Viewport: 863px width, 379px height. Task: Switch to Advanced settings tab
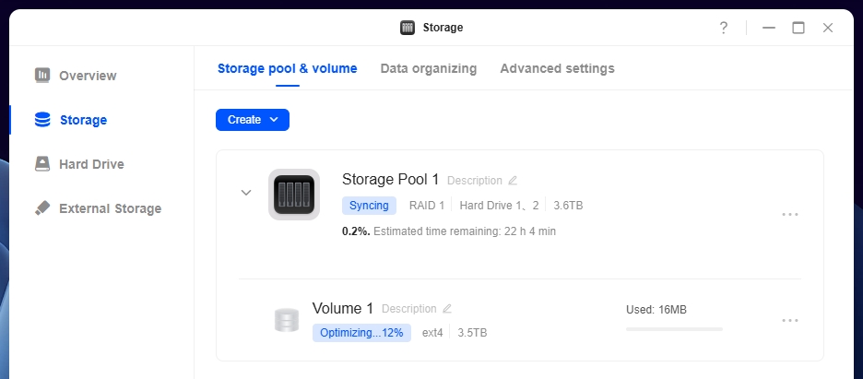pos(557,68)
